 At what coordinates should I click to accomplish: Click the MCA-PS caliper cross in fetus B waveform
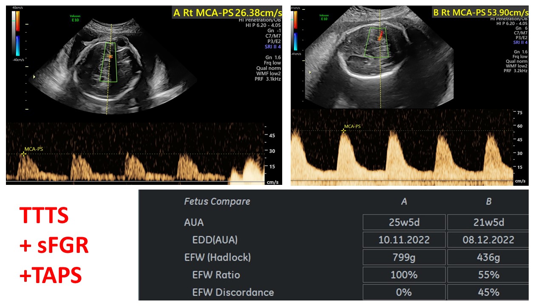click(x=344, y=130)
